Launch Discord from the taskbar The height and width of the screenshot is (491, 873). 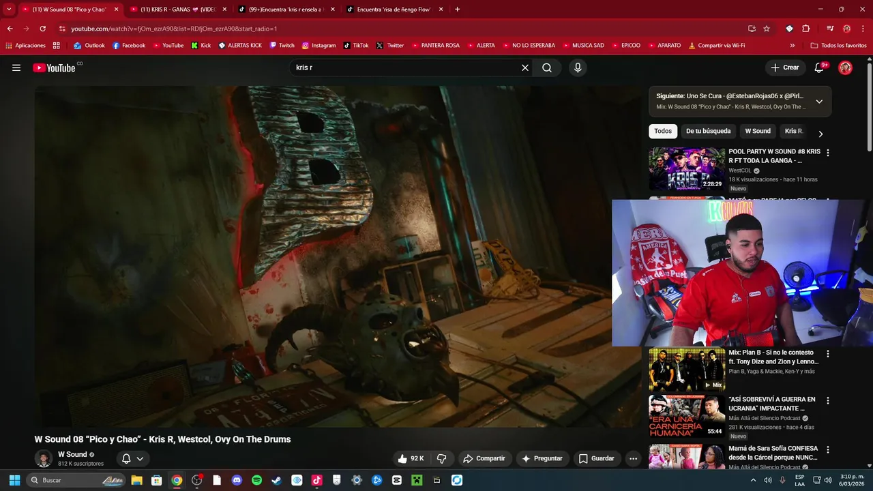coord(237,480)
